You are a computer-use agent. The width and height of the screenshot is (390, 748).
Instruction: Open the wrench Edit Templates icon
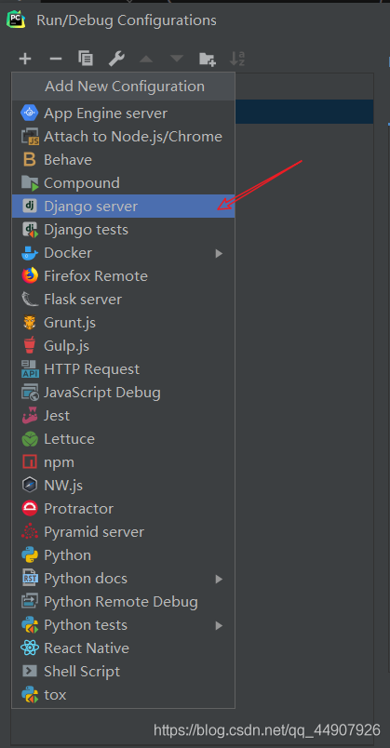[x=116, y=59]
